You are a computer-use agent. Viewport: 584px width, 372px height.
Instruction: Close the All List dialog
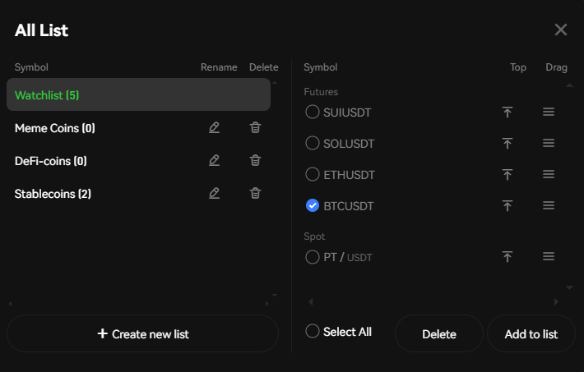click(x=561, y=30)
